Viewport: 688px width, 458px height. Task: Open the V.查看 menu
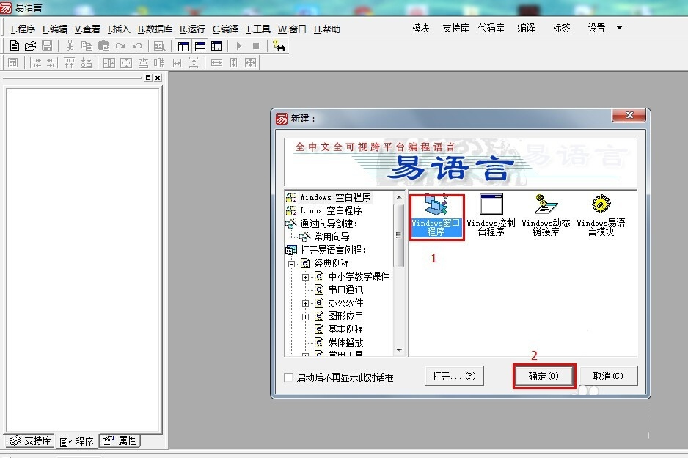(x=87, y=29)
